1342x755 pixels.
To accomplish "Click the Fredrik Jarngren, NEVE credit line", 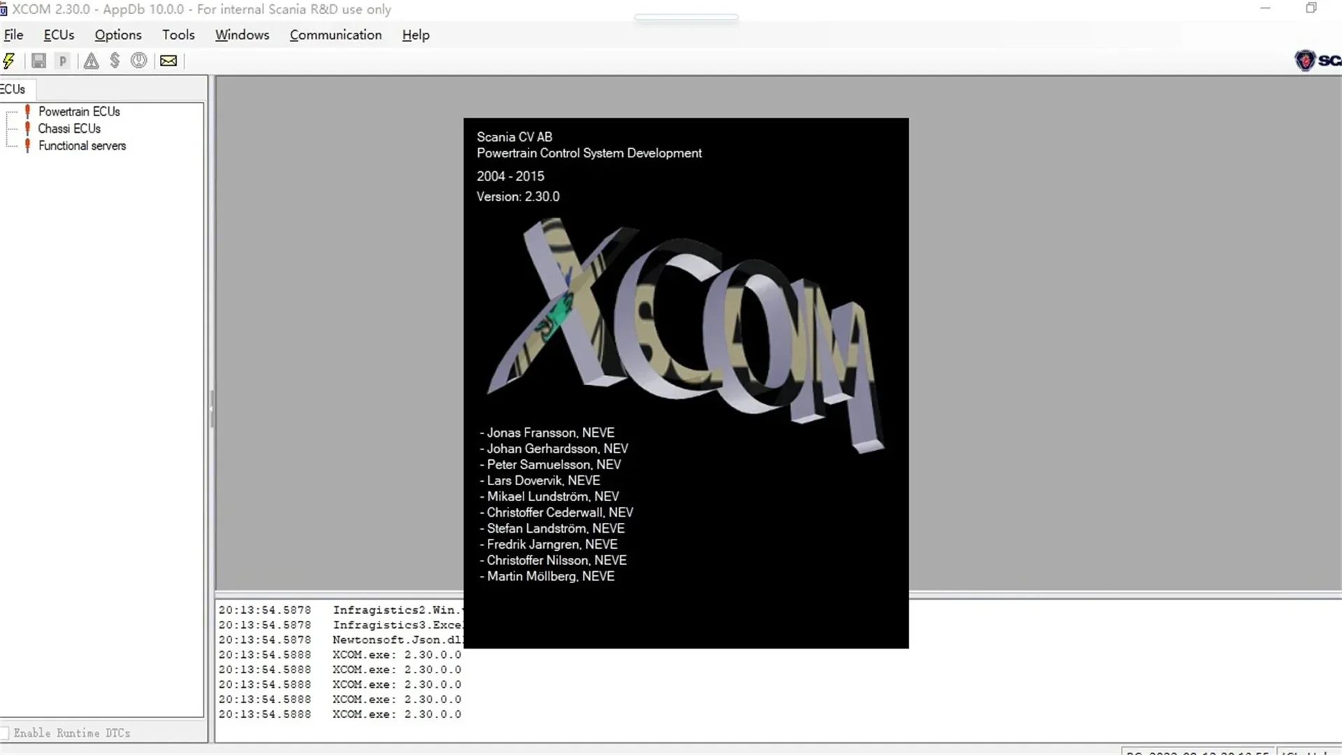I will (549, 545).
